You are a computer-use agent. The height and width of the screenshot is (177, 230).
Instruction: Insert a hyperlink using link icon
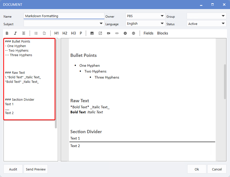click(117, 33)
